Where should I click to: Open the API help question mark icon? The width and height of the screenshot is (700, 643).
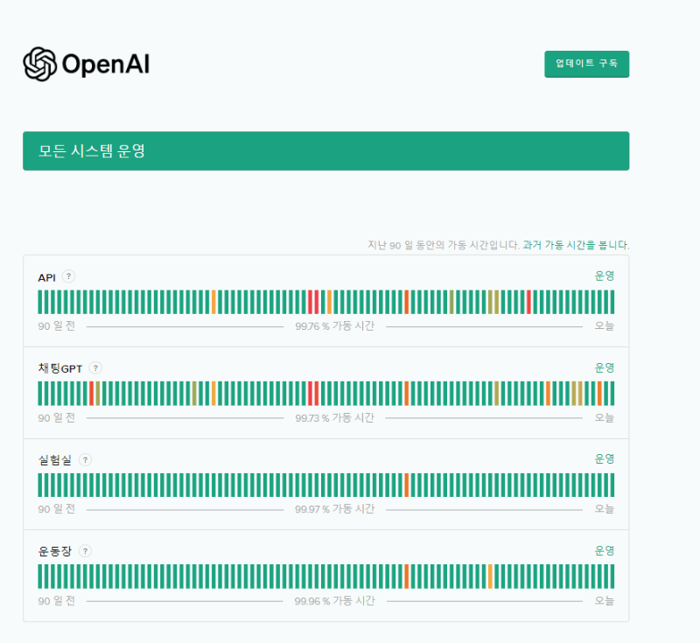point(68,276)
